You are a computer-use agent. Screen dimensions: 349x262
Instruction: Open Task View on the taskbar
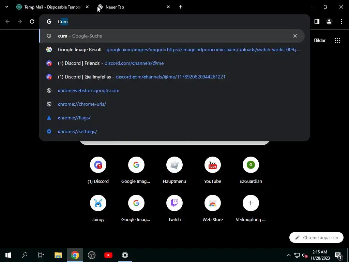41,255
